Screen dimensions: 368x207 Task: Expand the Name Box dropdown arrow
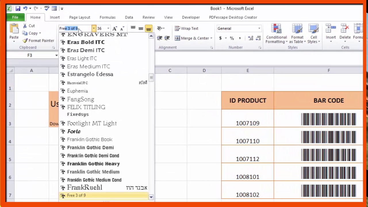pos(56,55)
